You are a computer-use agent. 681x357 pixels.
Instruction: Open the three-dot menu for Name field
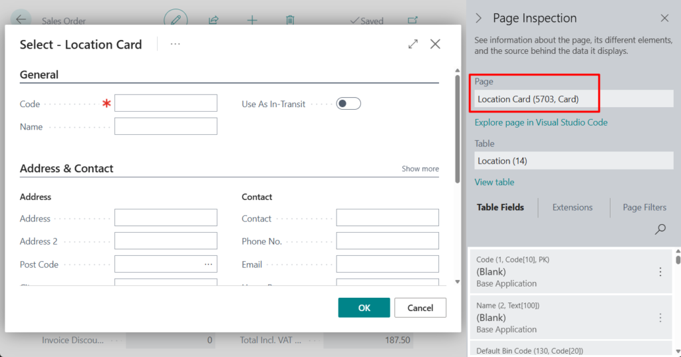click(660, 318)
